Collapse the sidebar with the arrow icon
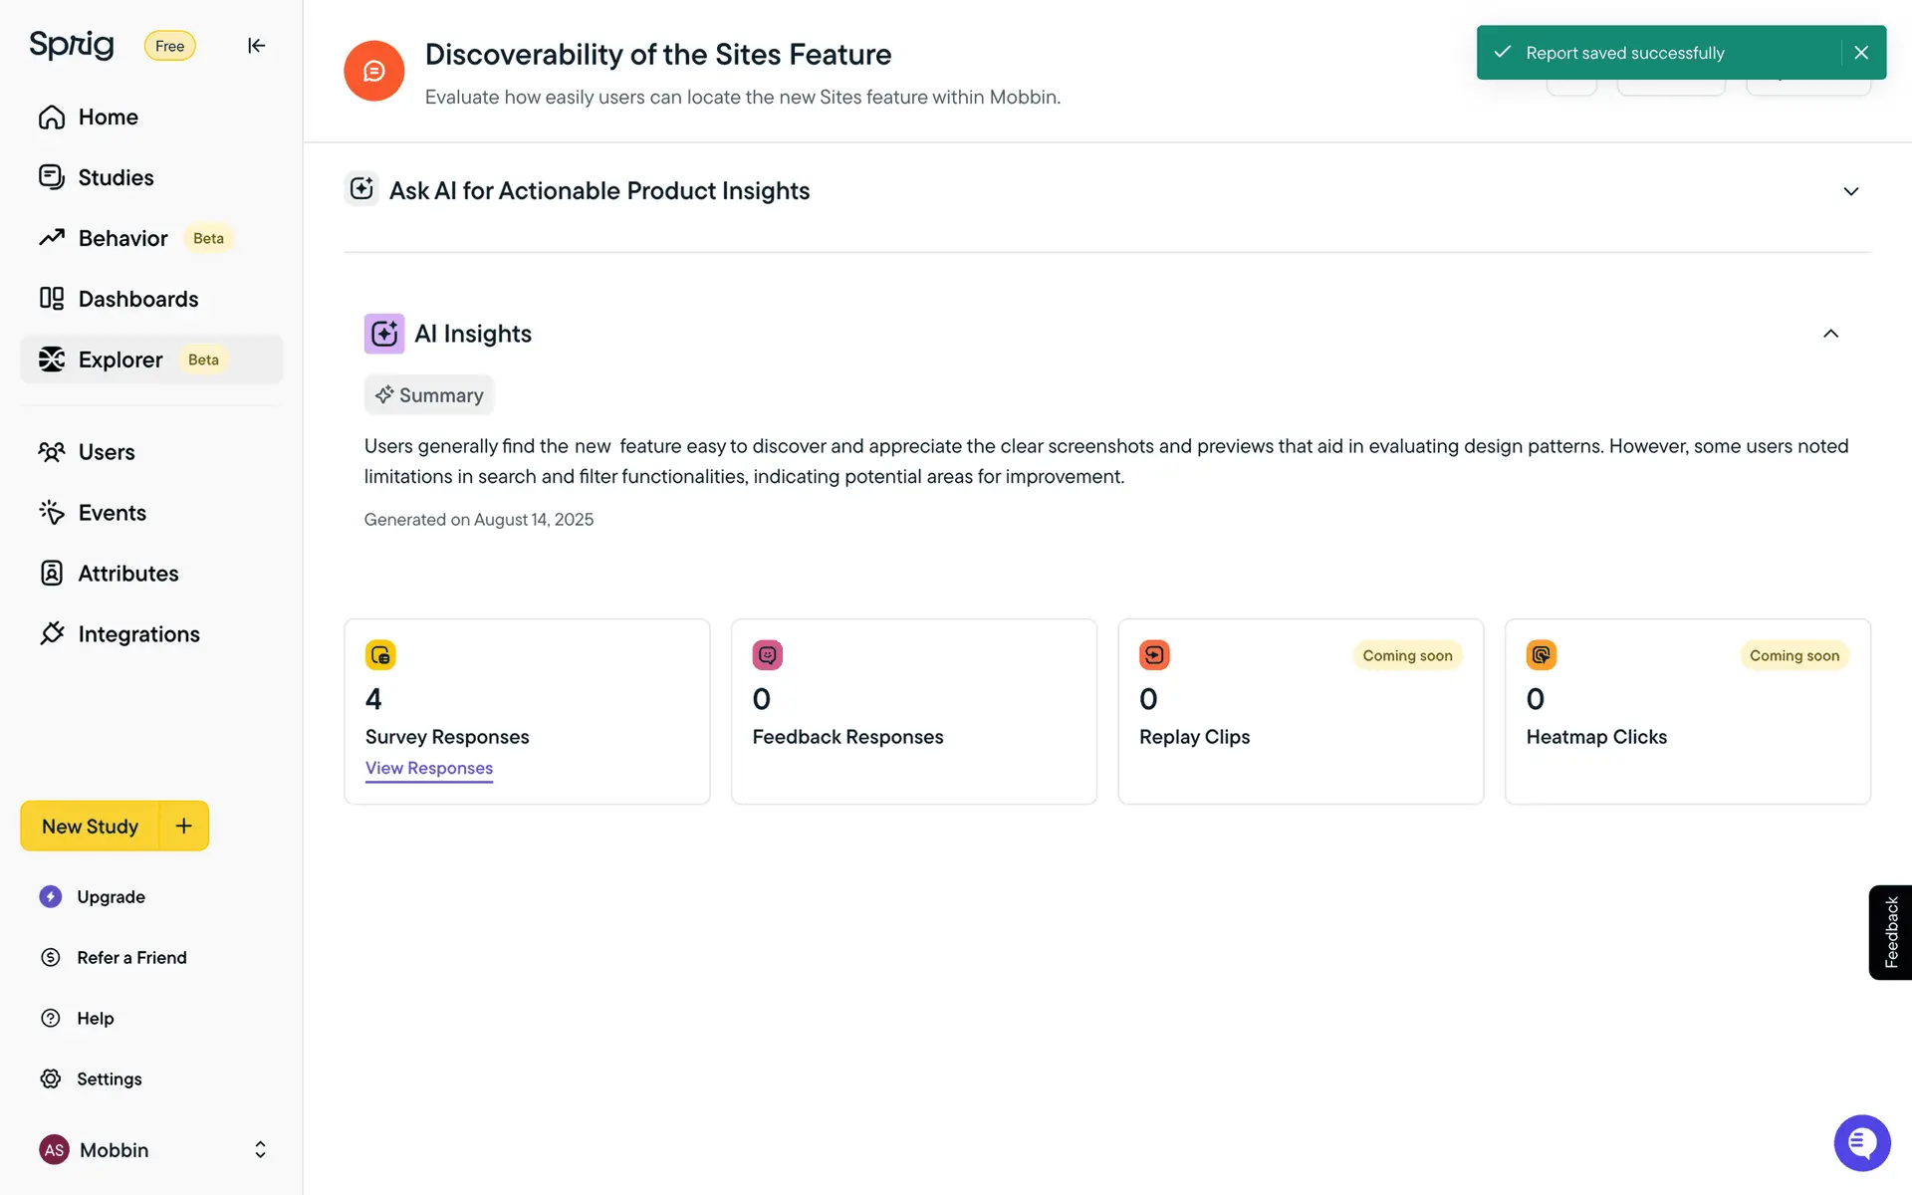The height and width of the screenshot is (1195, 1912). pos(256,46)
